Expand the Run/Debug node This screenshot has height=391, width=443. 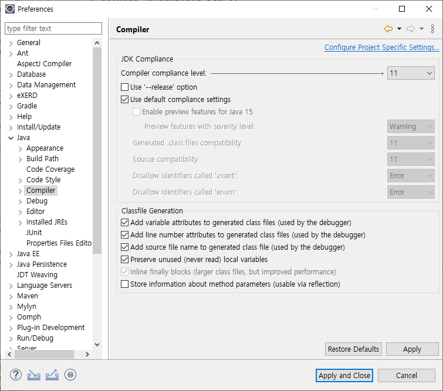(x=11, y=339)
